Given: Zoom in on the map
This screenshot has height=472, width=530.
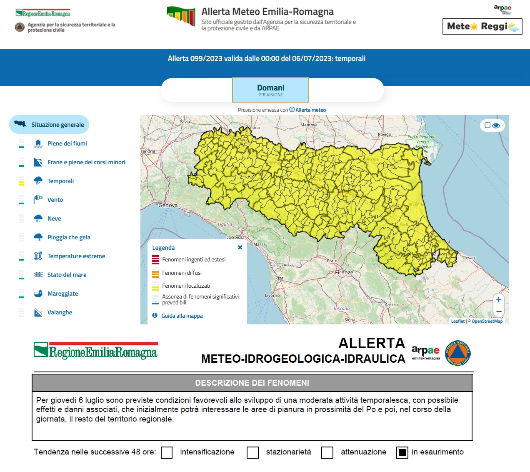Looking at the screenshot, I should 498,300.
